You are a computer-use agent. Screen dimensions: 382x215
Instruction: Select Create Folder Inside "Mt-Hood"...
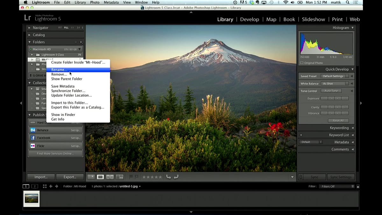point(78,62)
